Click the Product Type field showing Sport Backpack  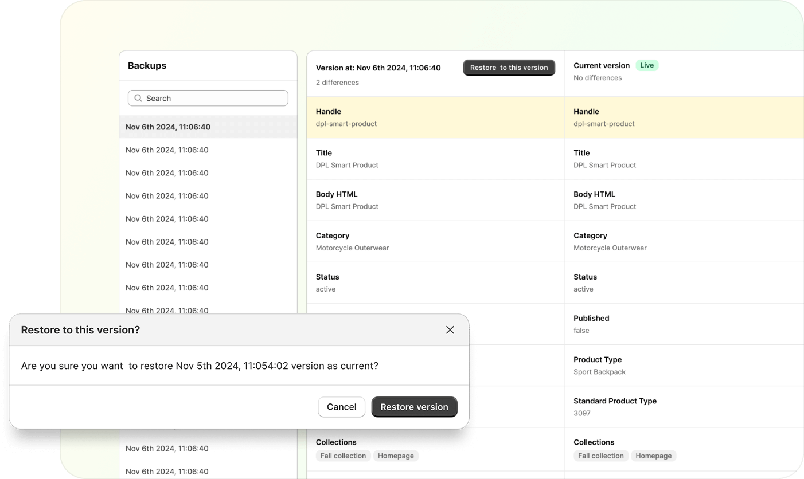point(682,366)
